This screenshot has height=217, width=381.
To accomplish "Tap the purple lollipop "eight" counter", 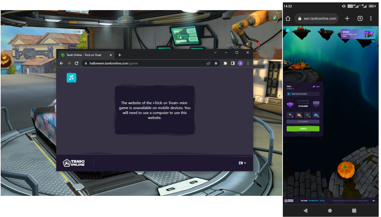I will tap(316, 86).
